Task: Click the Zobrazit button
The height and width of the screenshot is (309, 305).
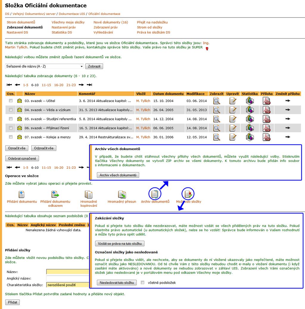Action: coord(94,67)
